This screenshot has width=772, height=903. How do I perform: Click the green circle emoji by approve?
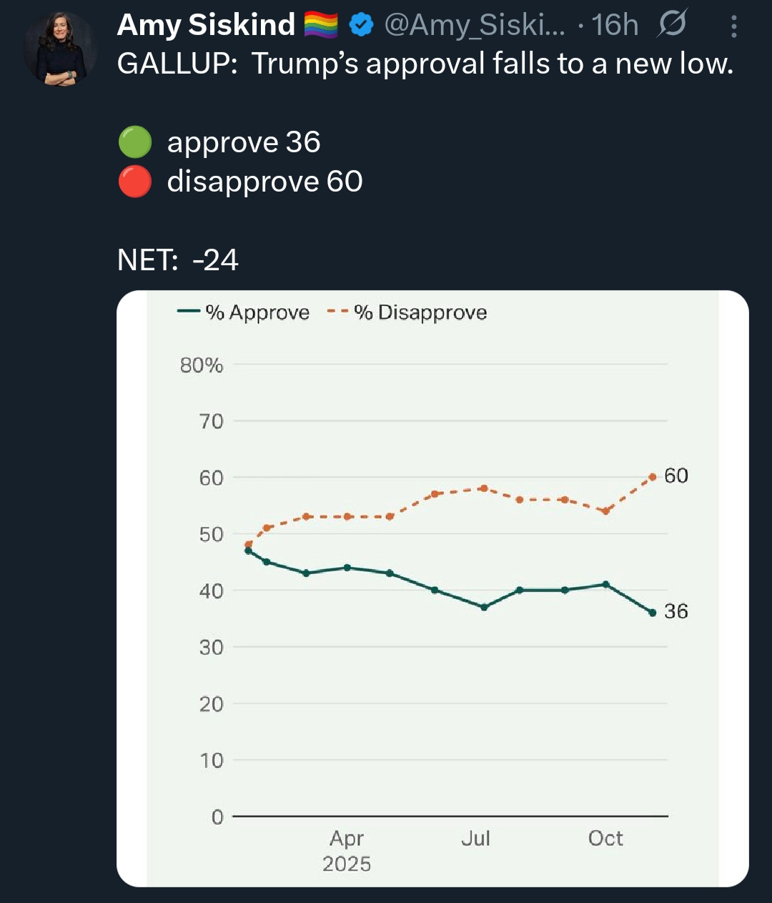pyautogui.click(x=134, y=142)
